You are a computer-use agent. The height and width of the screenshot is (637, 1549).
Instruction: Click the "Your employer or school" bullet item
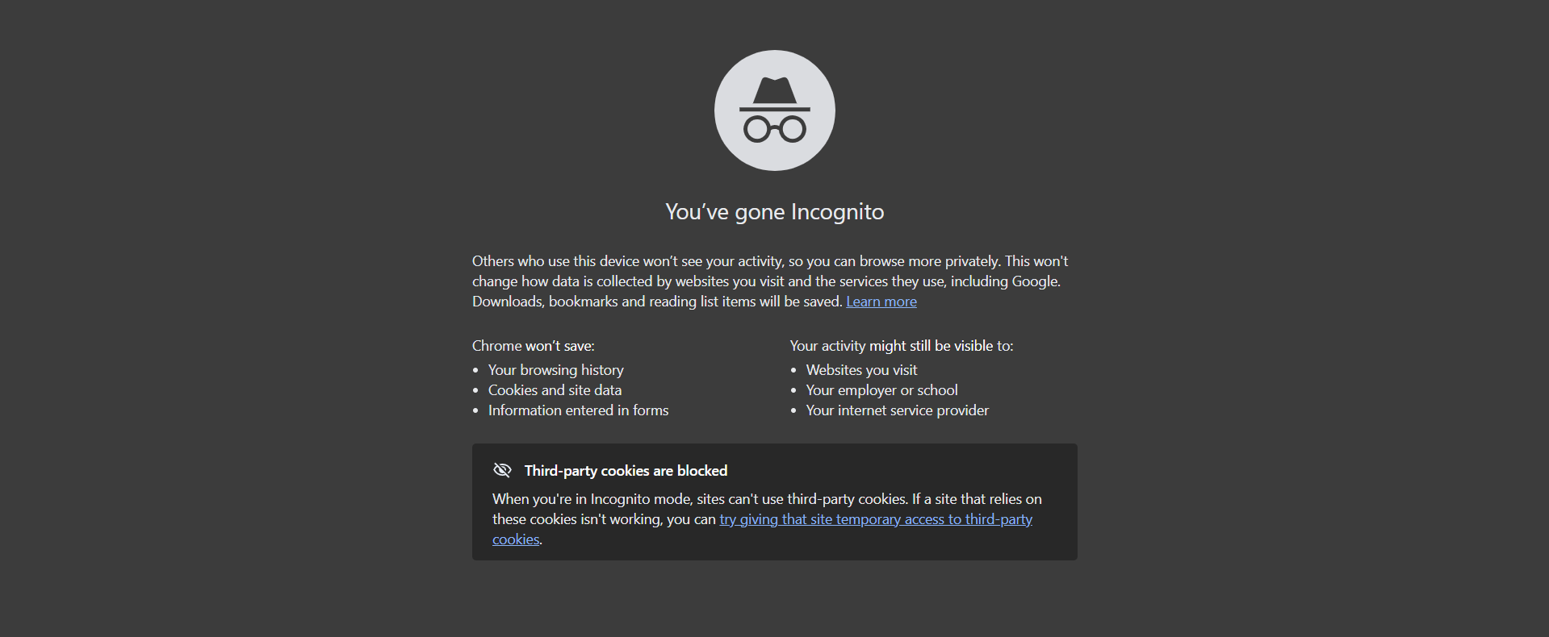(x=882, y=390)
